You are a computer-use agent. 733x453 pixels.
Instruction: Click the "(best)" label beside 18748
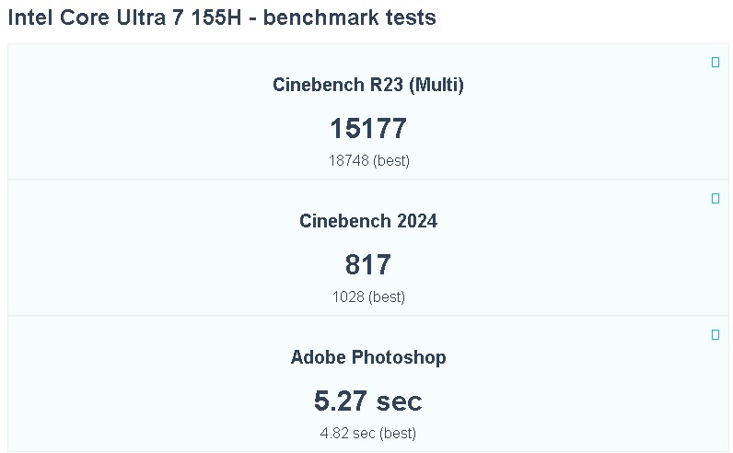[391, 160]
